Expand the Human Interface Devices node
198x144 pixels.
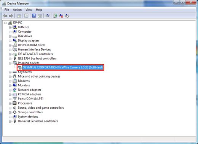tap(10, 50)
